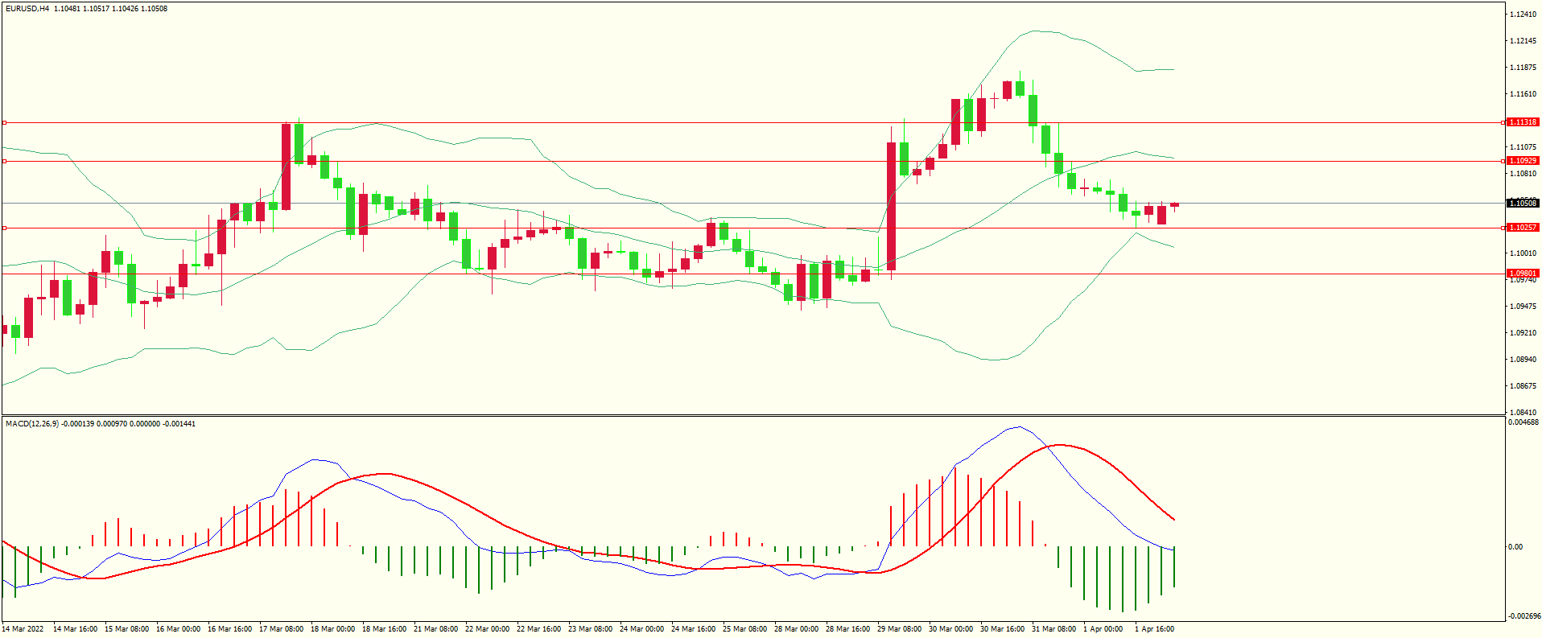Click the 1 Apr 16:00 time label

pyautogui.click(x=1155, y=629)
